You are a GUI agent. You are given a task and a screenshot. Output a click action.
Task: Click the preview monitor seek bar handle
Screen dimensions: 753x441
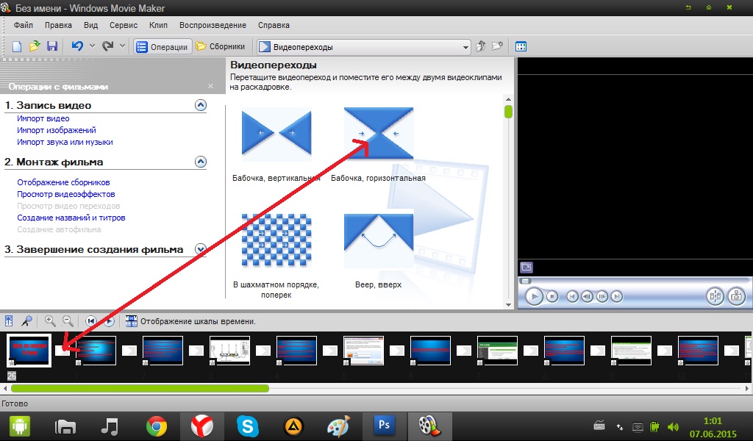(527, 281)
